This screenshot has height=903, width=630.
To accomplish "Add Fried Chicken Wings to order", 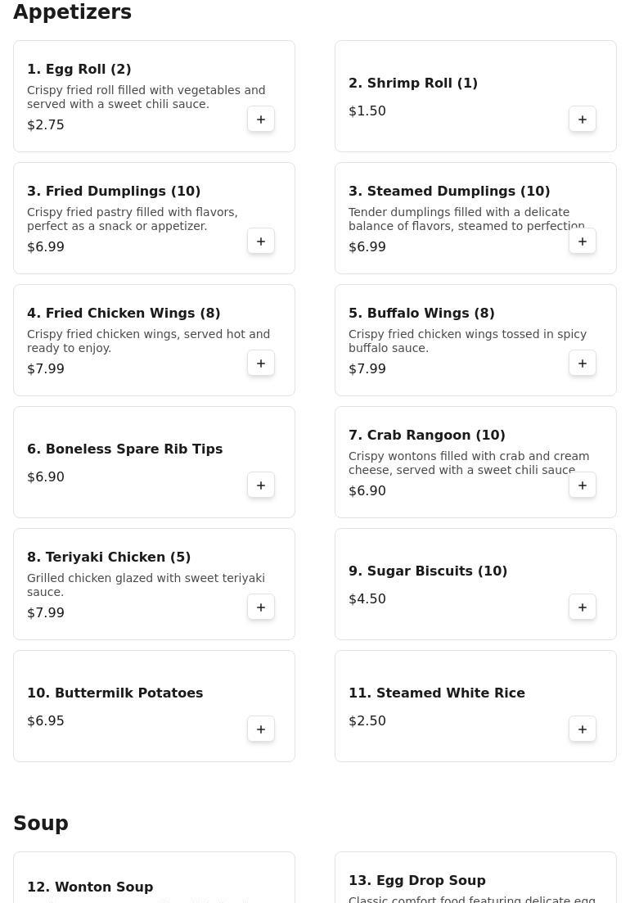I will click(x=261, y=363).
